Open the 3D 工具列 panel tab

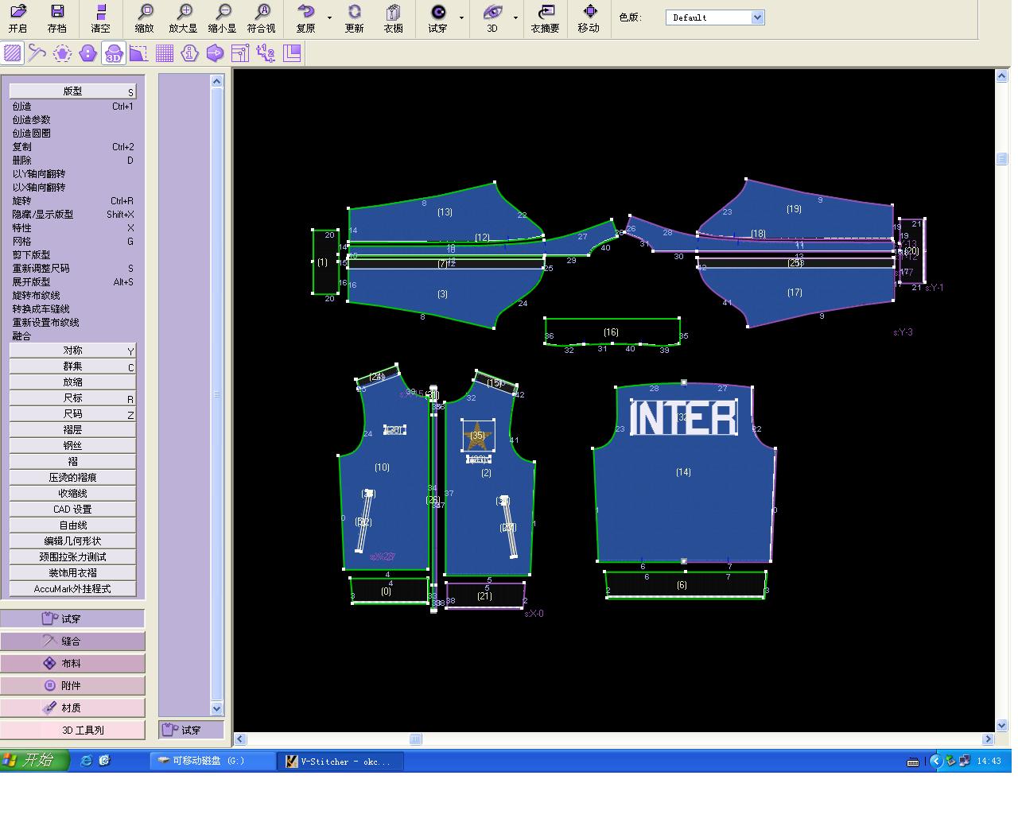pos(72,730)
